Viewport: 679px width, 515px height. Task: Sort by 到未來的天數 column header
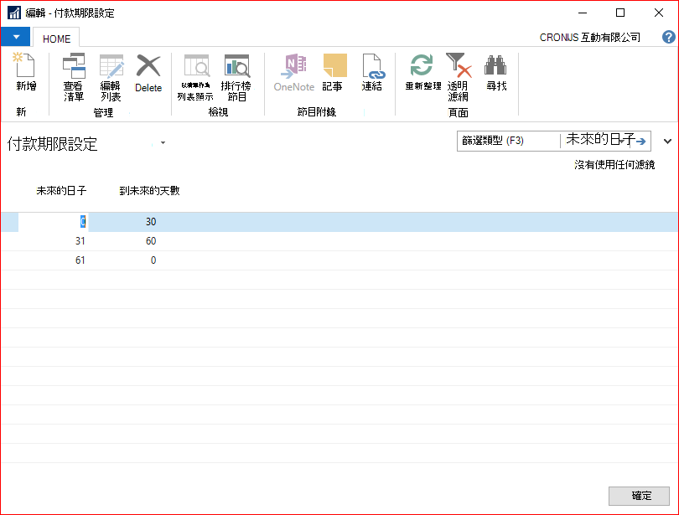(149, 191)
